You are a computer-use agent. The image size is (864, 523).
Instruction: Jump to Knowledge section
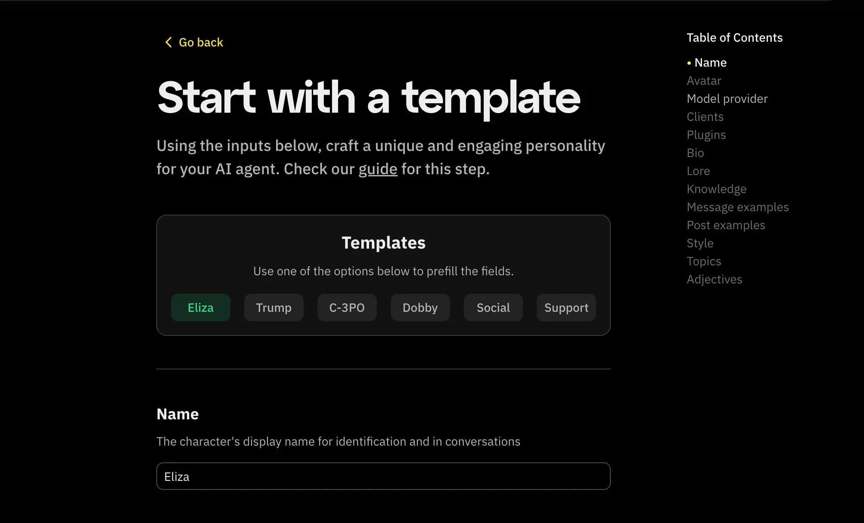[716, 189]
